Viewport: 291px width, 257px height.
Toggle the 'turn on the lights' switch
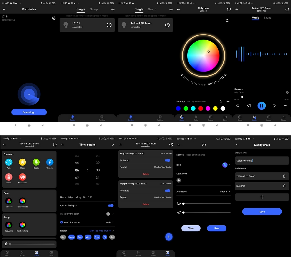pos(110,205)
